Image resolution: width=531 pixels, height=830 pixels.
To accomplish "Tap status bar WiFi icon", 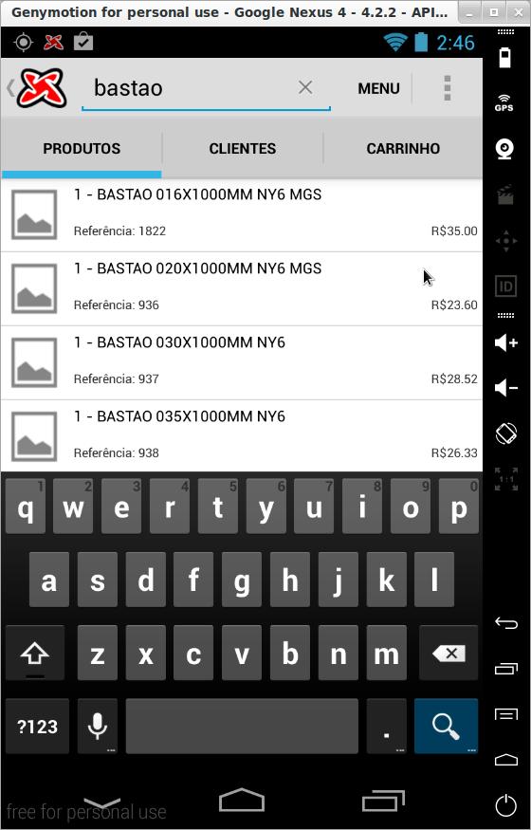I will tap(395, 43).
